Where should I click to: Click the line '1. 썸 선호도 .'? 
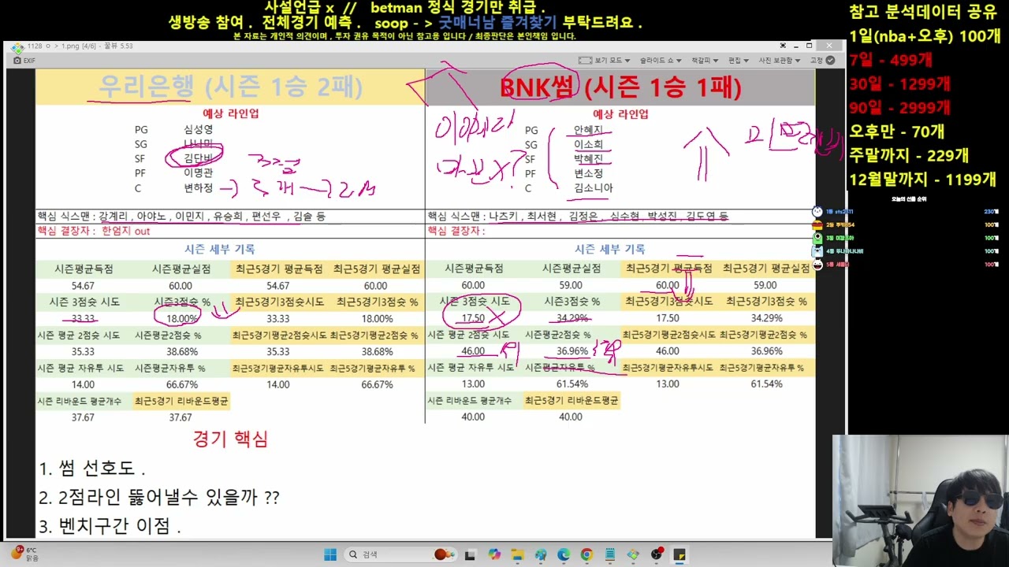[92, 469]
